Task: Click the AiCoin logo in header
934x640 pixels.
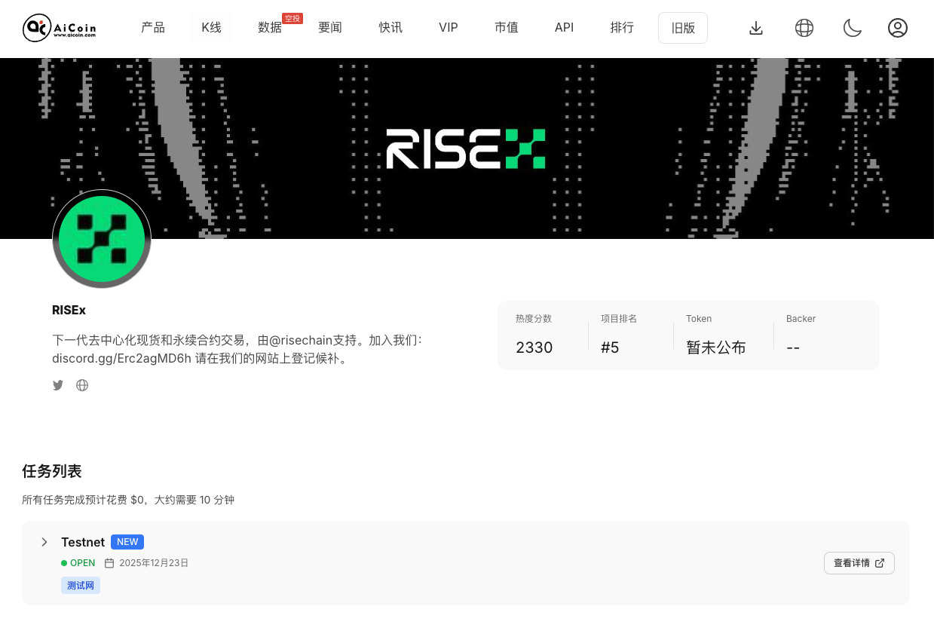Action: point(60,28)
